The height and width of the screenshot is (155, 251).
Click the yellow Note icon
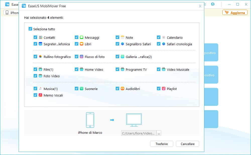[122, 37]
